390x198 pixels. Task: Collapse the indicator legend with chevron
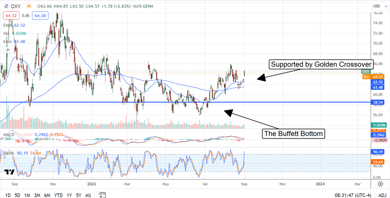[7, 50]
